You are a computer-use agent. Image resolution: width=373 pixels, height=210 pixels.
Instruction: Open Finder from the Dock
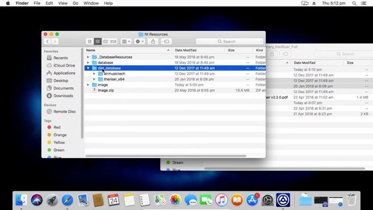(x=21, y=199)
